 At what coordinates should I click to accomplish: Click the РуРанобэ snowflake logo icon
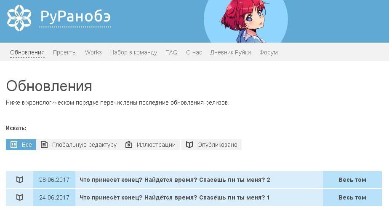click(x=19, y=18)
